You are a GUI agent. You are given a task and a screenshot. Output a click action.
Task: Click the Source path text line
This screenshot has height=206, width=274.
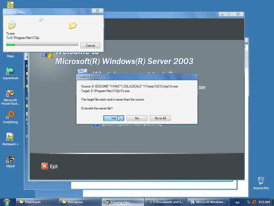130,86
